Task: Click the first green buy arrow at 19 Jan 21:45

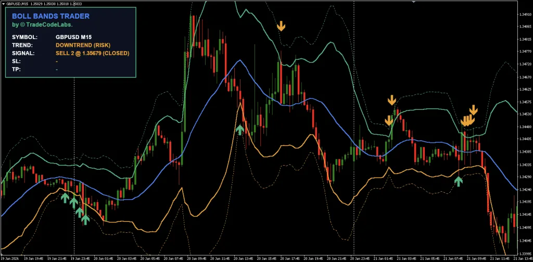Action: coord(65,198)
